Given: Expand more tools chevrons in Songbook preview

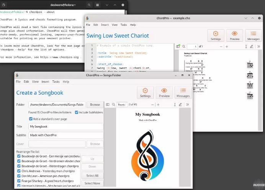Looking at the screenshot, I should pos(187,105).
